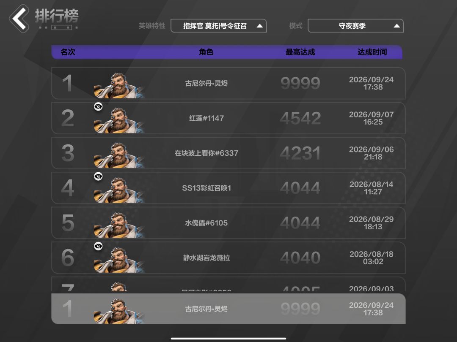Open player 古尼尔丹•灵烬 in rank 1 list row

click(206, 84)
